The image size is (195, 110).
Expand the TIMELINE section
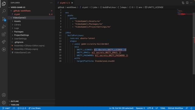point(31,105)
